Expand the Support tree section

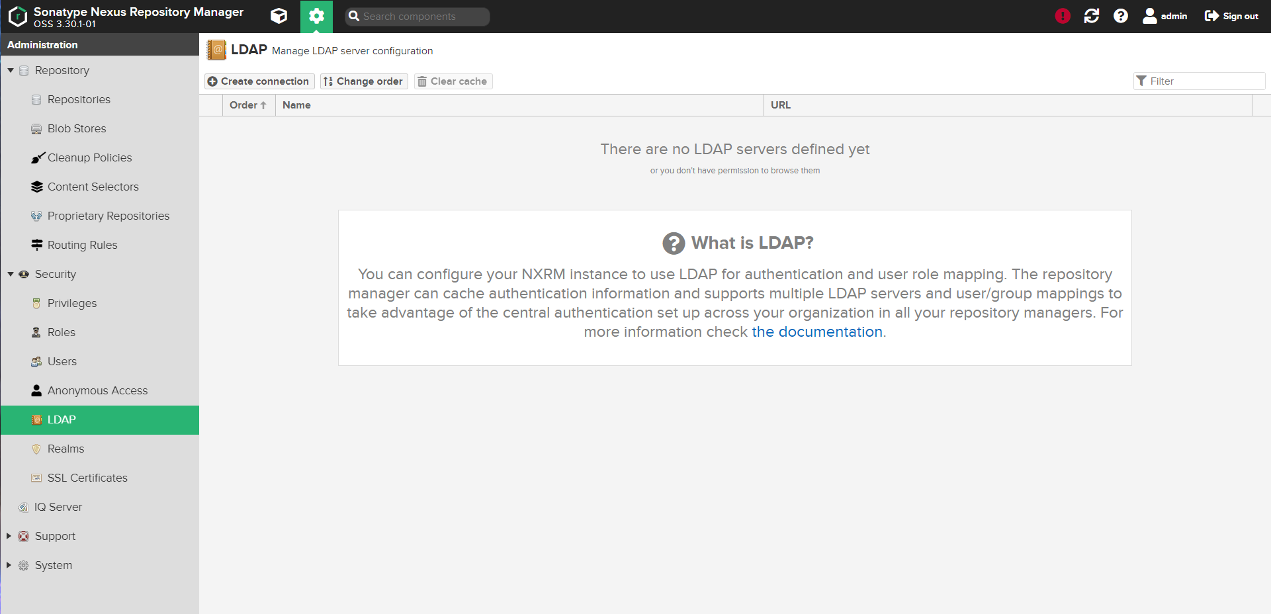tap(9, 536)
